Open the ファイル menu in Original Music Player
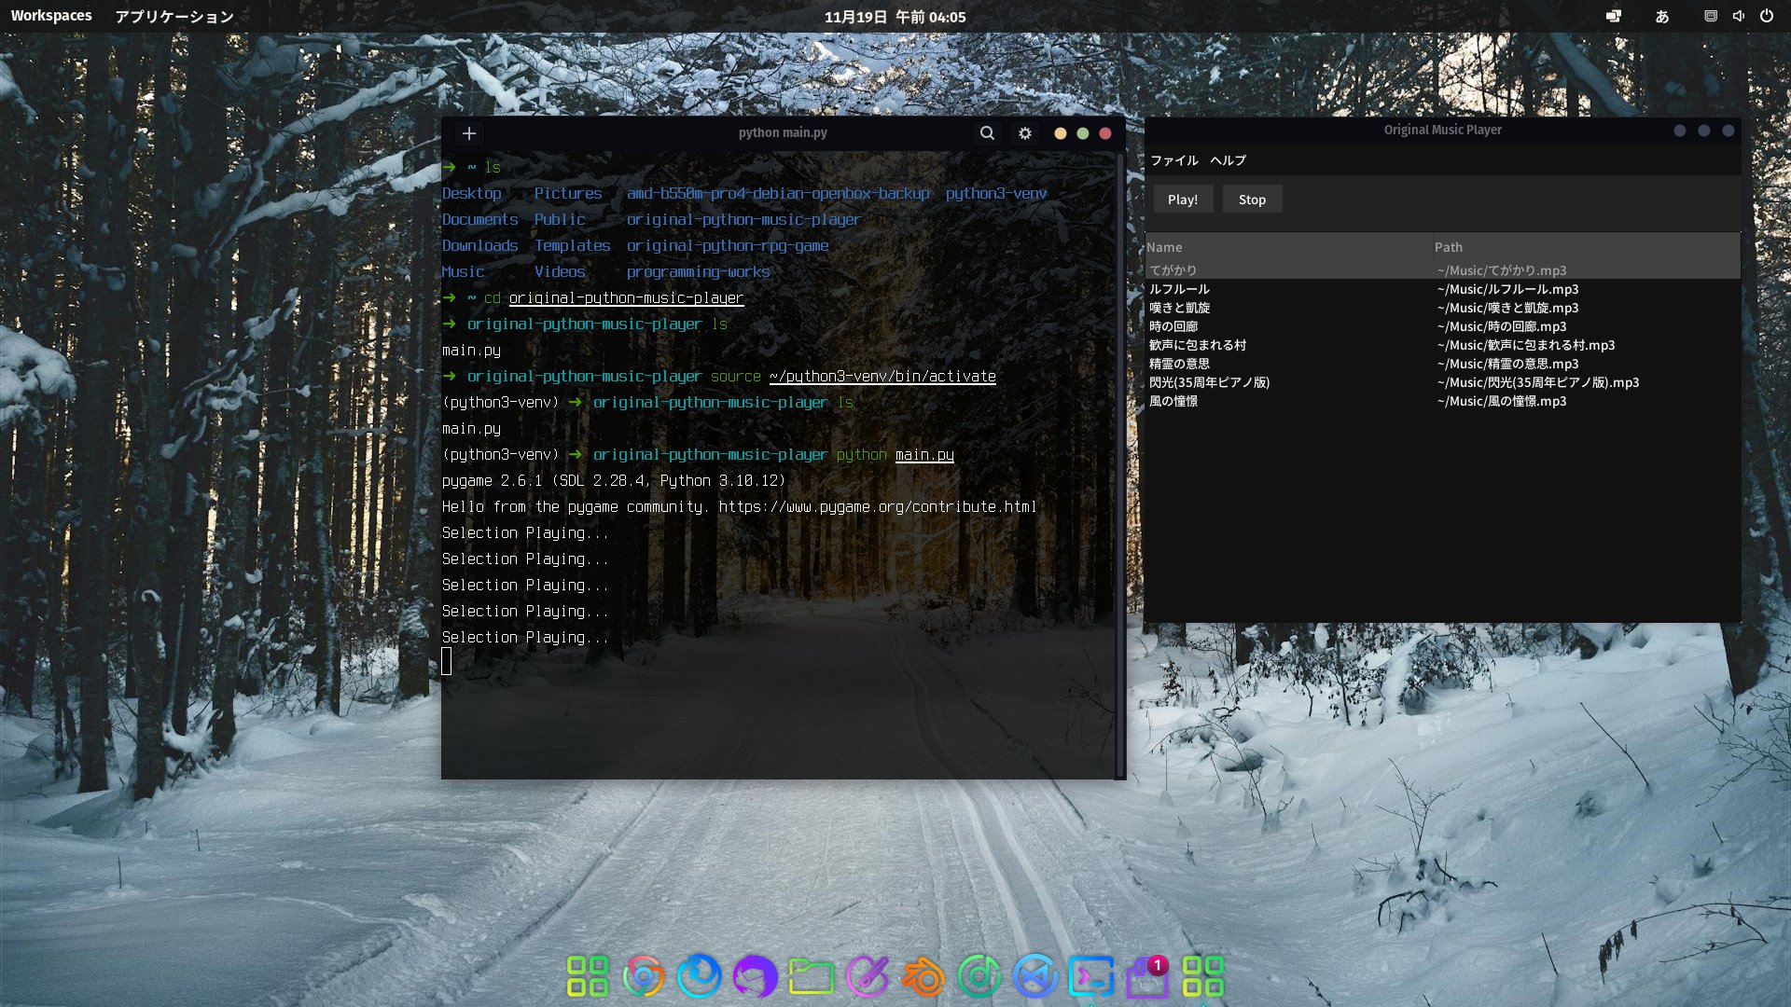Viewport: 1791px width, 1007px height. pyautogui.click(x=1175, y=160)
